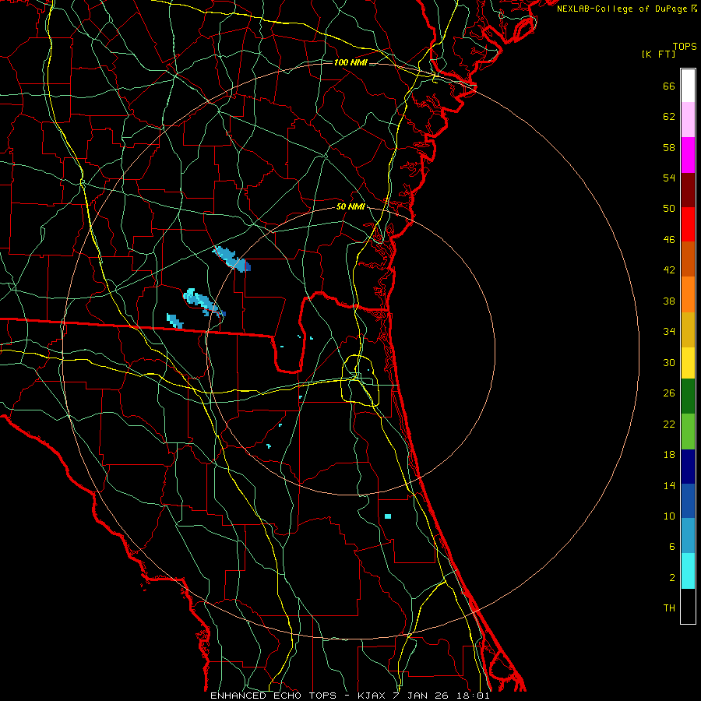The width and height of the screenshot is (701, 701).
Task: Click the "[K FT]" units label
Action: pos(658,54)
